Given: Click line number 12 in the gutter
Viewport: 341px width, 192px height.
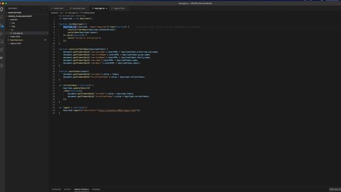Looking at the screenshot, I should (54, 49).
